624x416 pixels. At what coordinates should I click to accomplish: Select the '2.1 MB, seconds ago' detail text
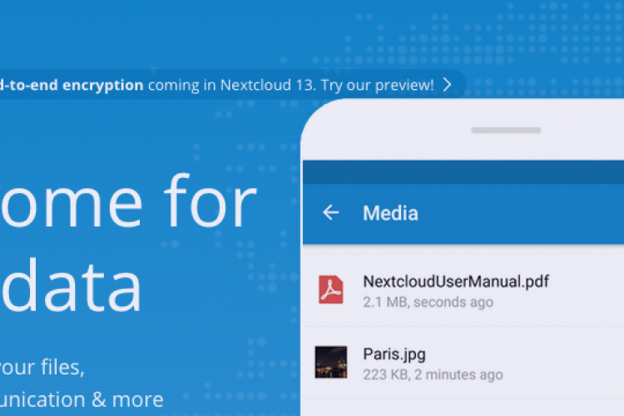point(428,302)
